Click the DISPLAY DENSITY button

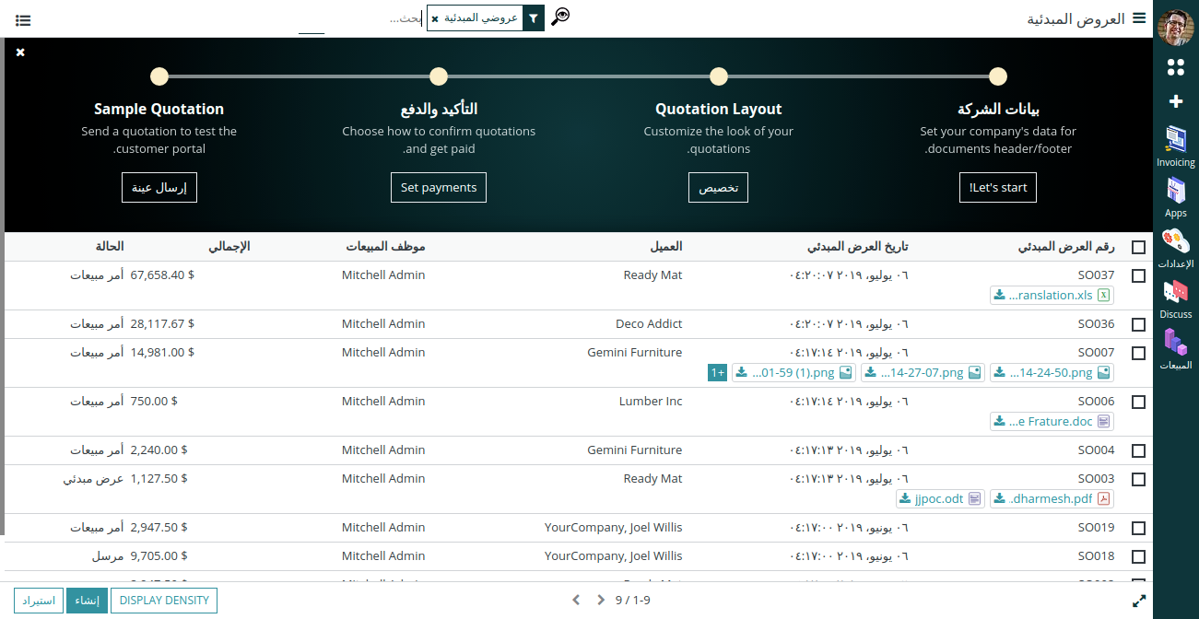[x=164, y=601]
